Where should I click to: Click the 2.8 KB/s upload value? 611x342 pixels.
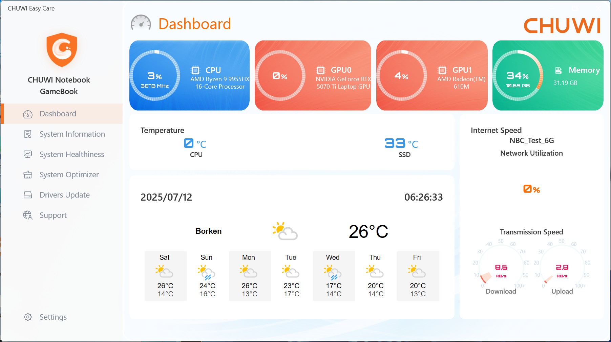562,271
